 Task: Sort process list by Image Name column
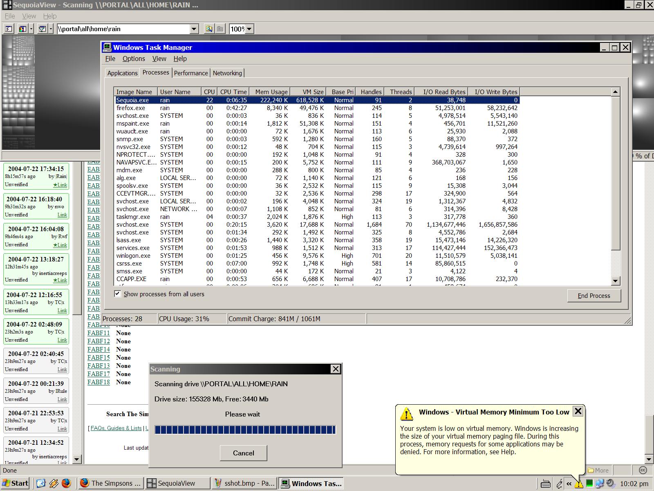click(136, 92)
